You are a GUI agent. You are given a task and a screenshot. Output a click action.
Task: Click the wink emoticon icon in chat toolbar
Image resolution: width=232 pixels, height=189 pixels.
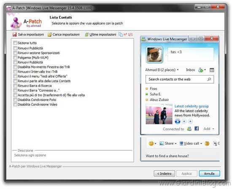coord(207,143)
